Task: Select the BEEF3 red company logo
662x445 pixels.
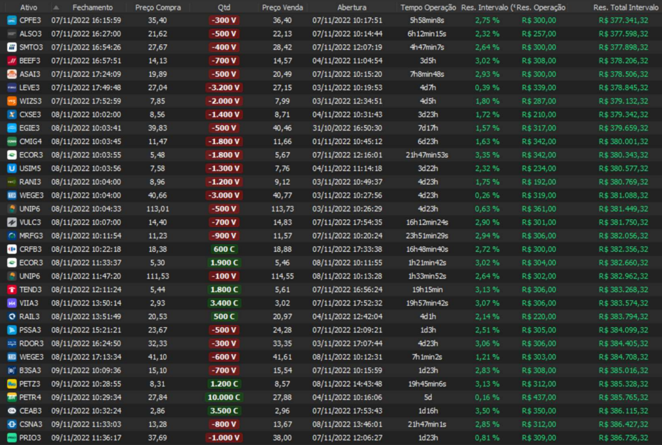Action: click(12, 61)
